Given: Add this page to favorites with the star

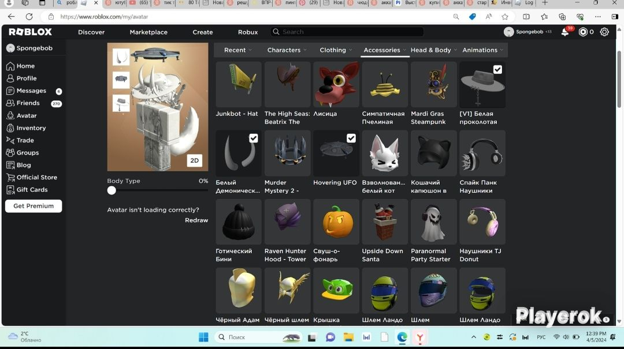Looking at the screenshot, I should click(505, 17).
